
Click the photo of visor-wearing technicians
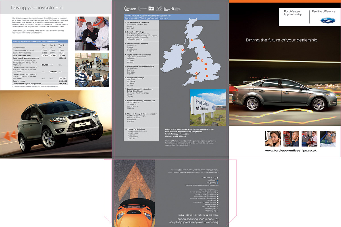(x=92, y=33)
